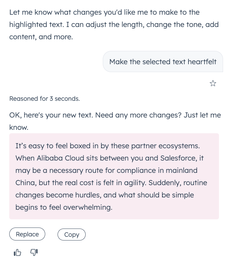Viewport: 233px width, 261px height.
Task: Give the response a thumbs up
Action: click(x=17, y=252)
